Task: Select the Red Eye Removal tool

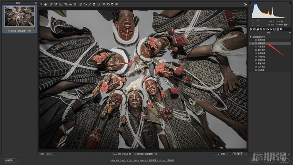Action: click(x=85, y=4)
